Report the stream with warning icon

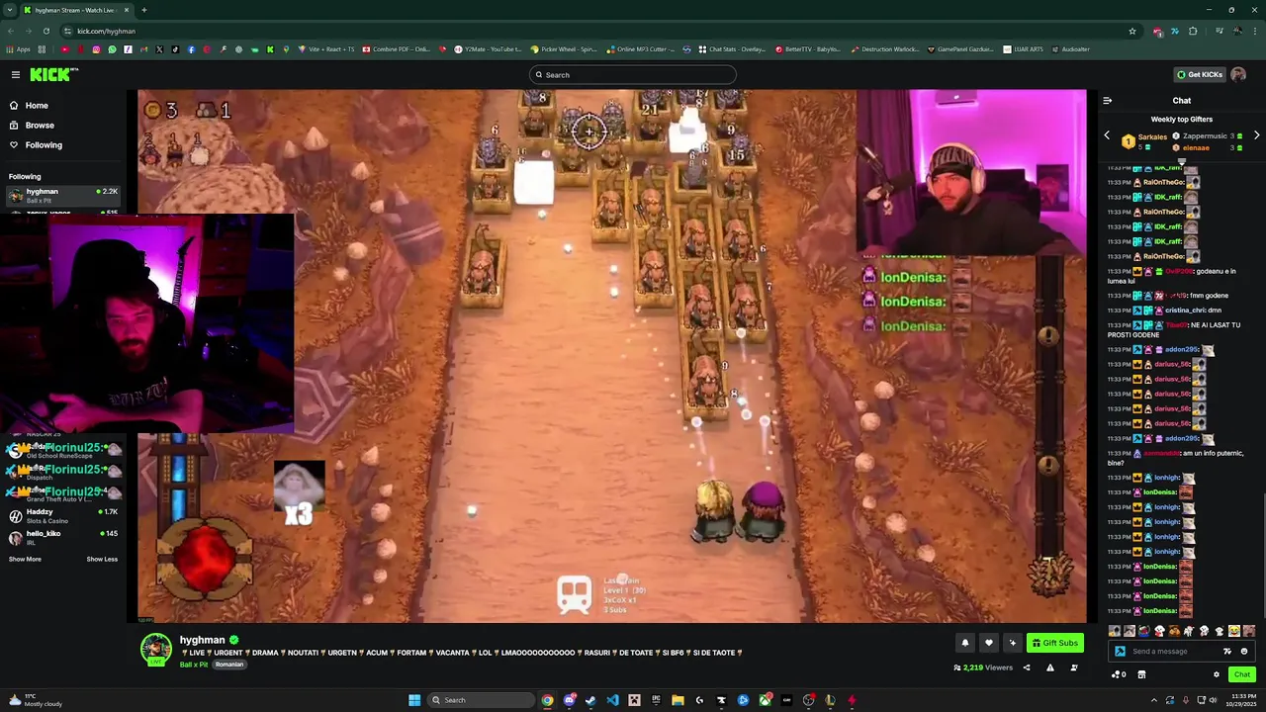coord(1049,667)
